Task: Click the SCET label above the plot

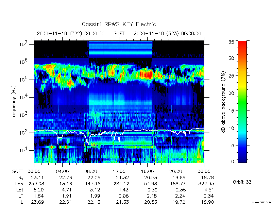Action: coord(119,33)
